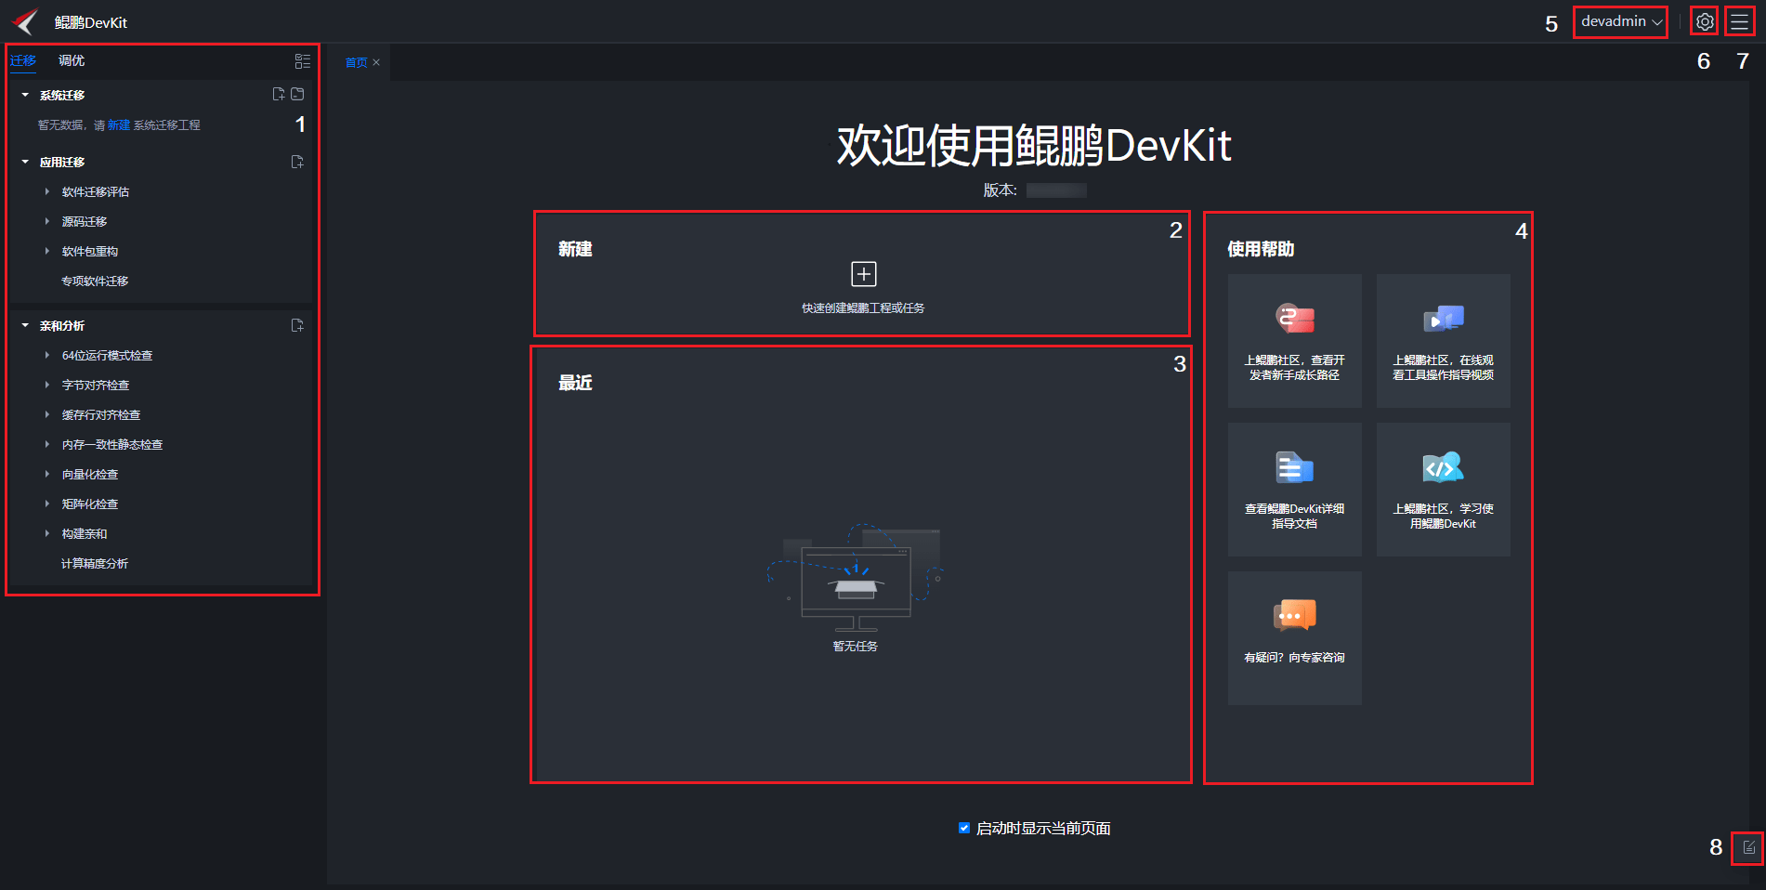Click the feedback icon at bottom right
1766x890 pixels.
point(1748,847)
